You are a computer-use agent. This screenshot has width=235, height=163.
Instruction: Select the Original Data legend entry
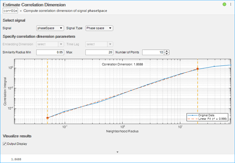click(x=206, y=115)
